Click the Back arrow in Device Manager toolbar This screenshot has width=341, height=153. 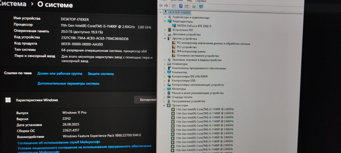tap(161, 6)
